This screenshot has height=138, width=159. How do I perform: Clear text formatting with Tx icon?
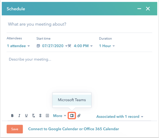coord(33,116)
